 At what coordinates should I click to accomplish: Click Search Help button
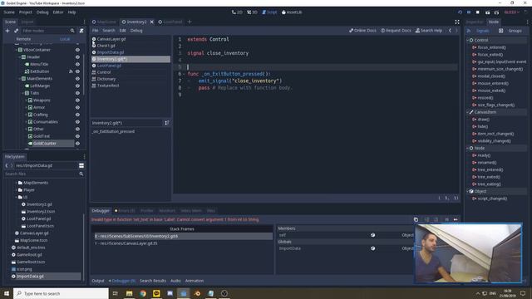[x=429, y=31]
